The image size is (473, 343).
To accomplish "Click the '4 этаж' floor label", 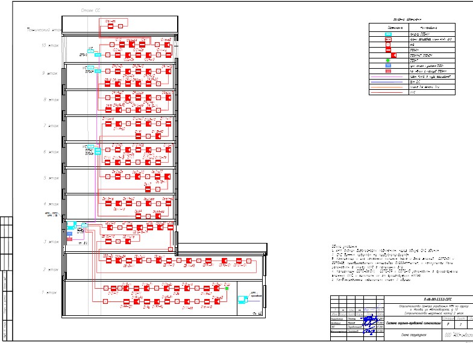I will tap(51, 204).
